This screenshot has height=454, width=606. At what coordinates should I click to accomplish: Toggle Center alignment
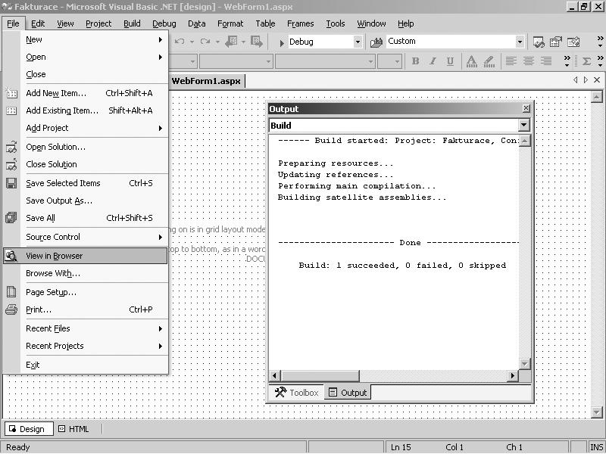click(529, 61)
